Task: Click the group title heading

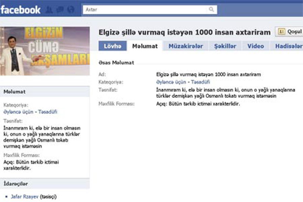Action: point(185,32)
